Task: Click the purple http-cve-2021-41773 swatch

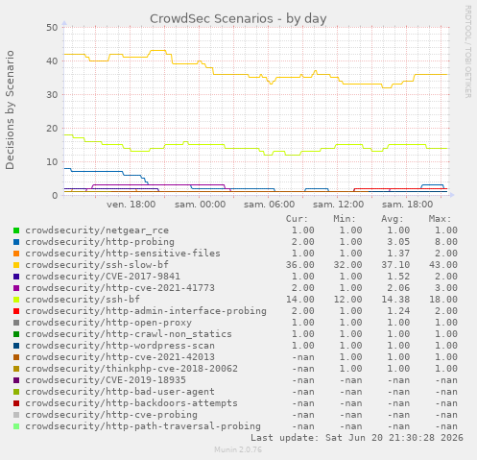Action: click(x=16, y=288)
